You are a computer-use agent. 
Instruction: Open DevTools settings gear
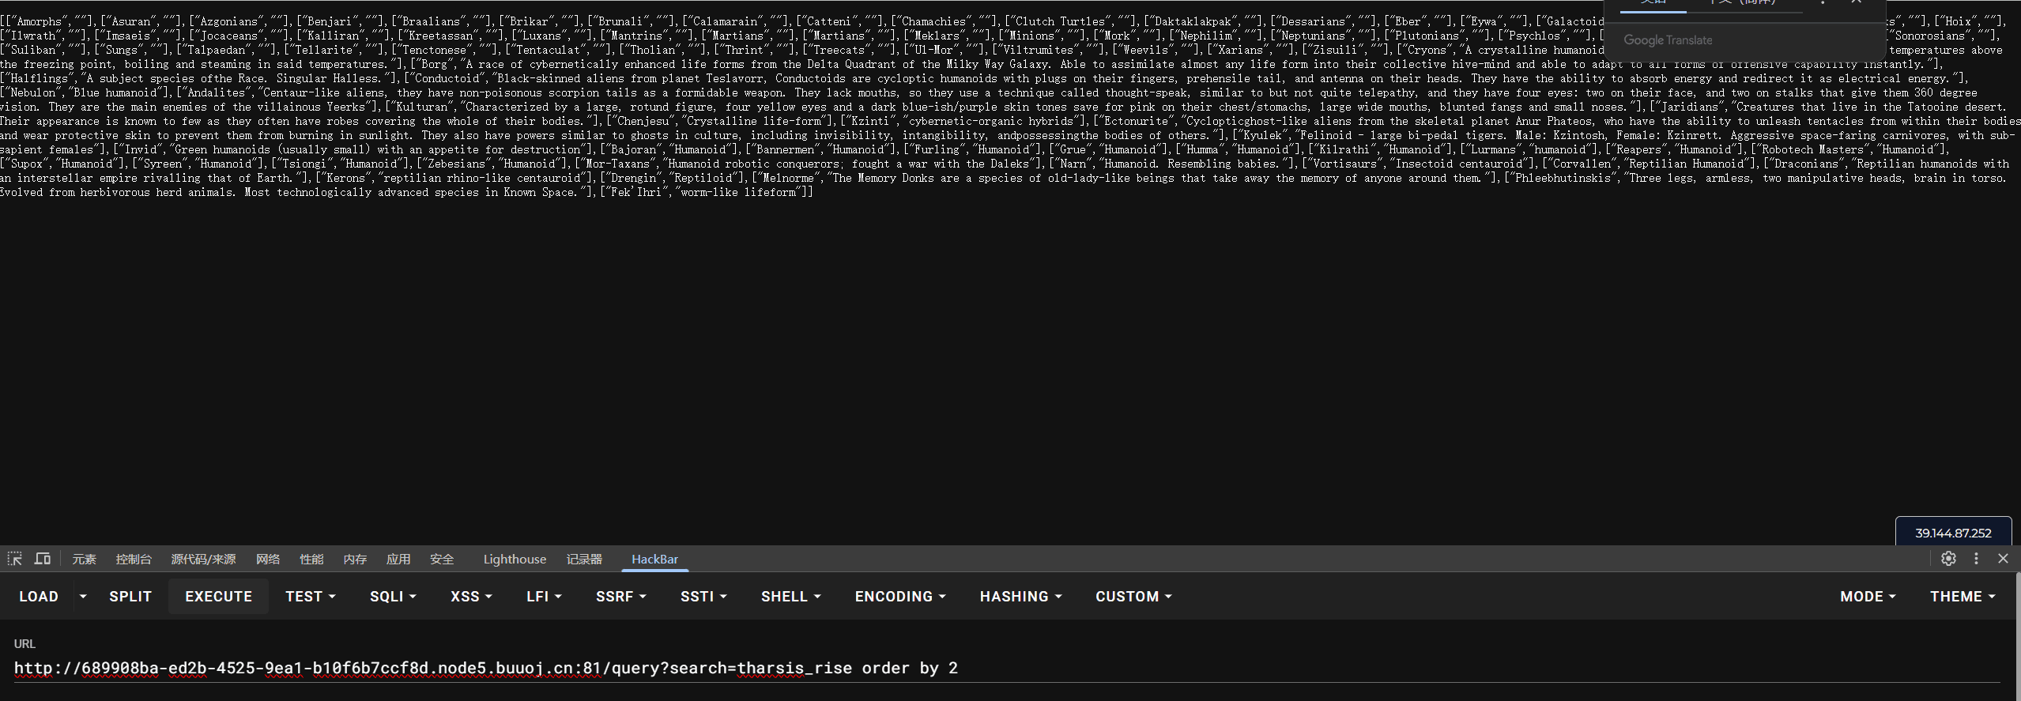click(1948, 559)
